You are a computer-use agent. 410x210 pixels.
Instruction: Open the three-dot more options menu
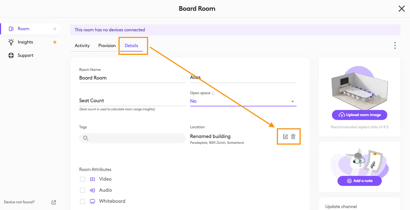click(x=395, y=45)
